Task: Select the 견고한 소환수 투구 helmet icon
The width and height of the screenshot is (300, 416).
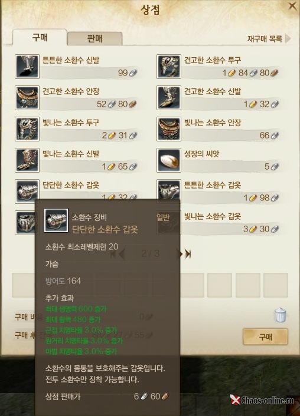Action: coord(169,67)
